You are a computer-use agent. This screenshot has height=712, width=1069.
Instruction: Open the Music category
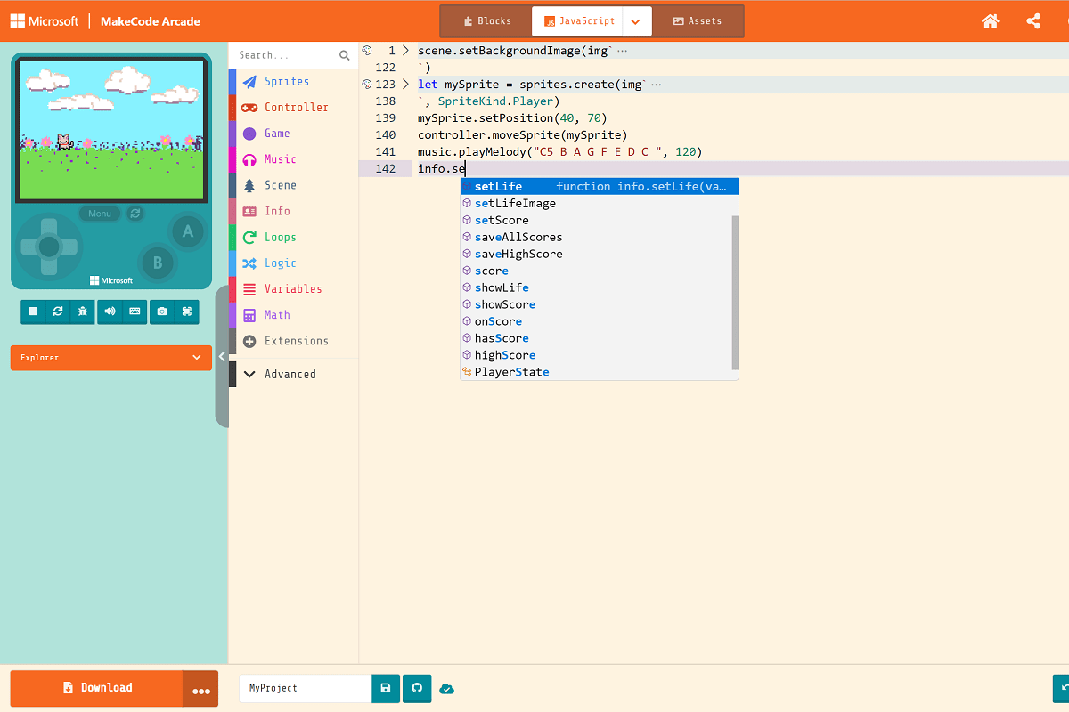pyautogui.click(x=294, y=158)
